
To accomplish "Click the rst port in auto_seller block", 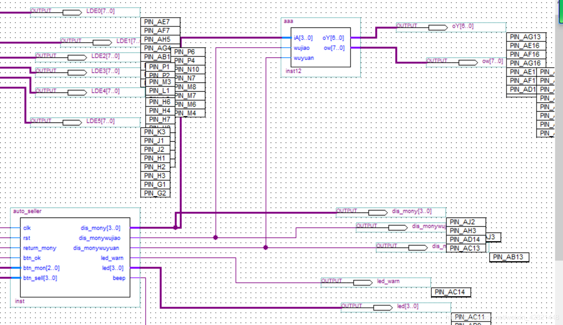I will [x=27, y=238].
